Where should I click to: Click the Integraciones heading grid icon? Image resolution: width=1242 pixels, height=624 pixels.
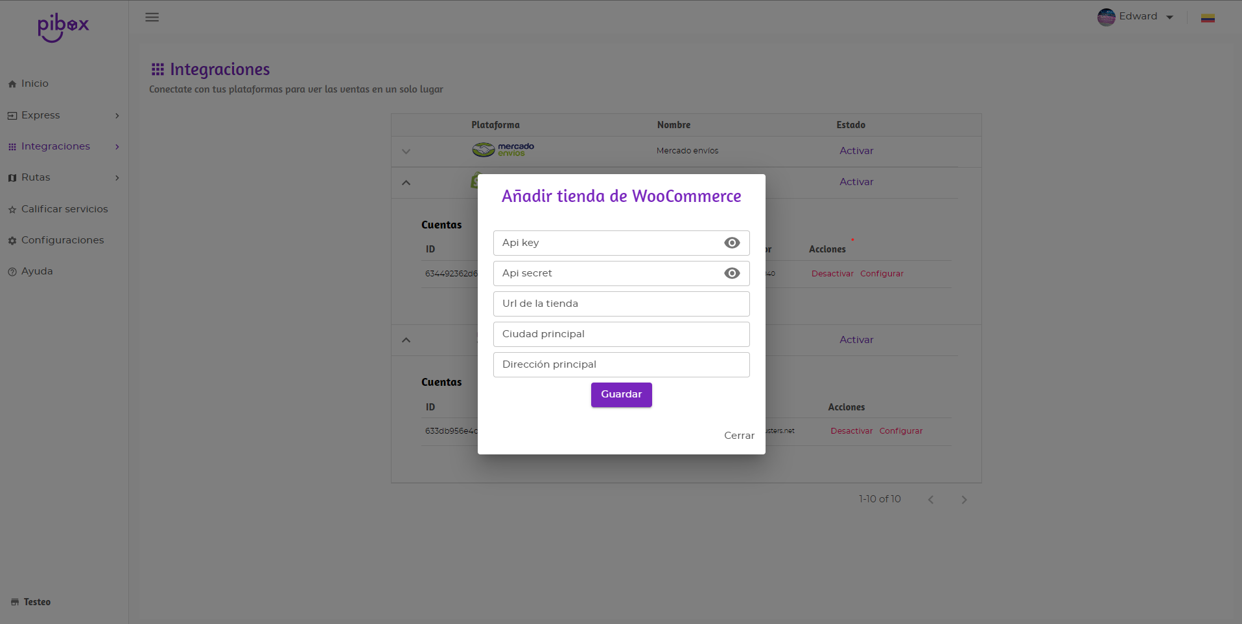(158, 69)
